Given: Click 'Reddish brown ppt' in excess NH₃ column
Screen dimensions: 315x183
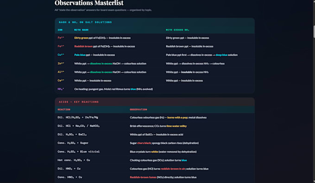Looking at the screenshot, I should [189, 46].
